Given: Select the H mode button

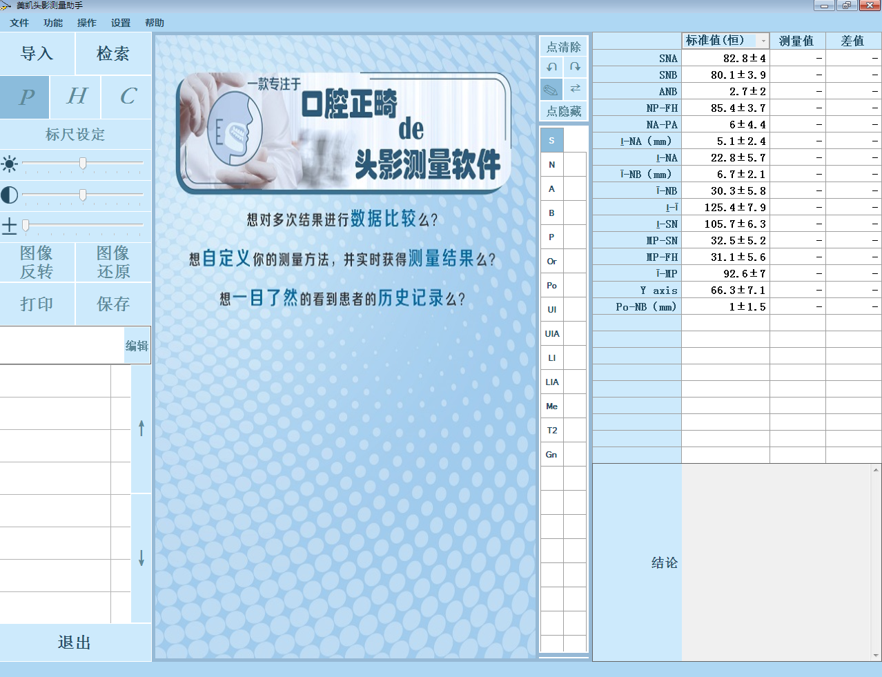Looking at the screenshot, I should [x=76, y=97].
